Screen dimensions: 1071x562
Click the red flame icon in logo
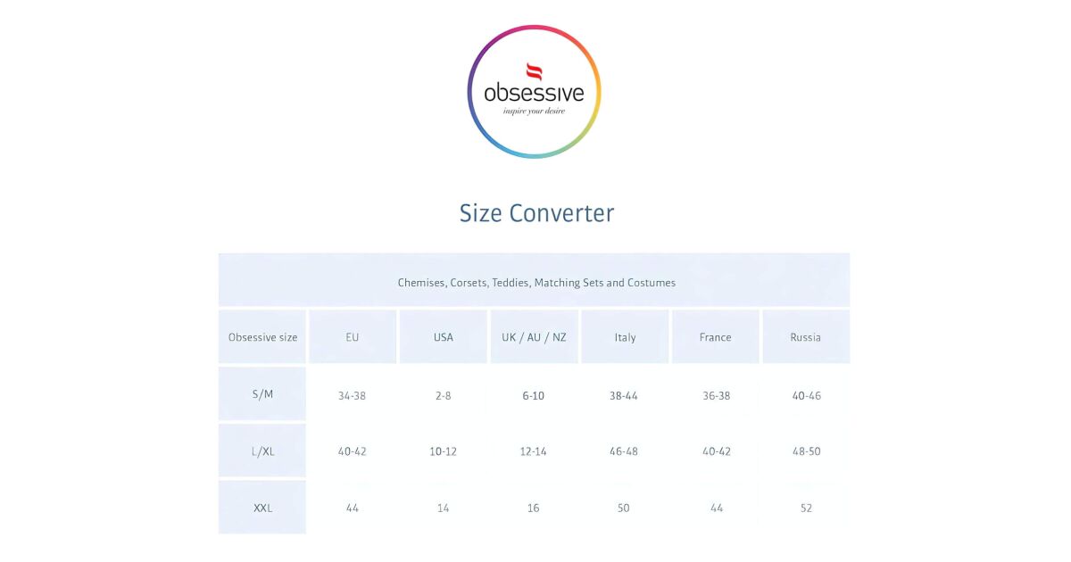coord(534,71)
